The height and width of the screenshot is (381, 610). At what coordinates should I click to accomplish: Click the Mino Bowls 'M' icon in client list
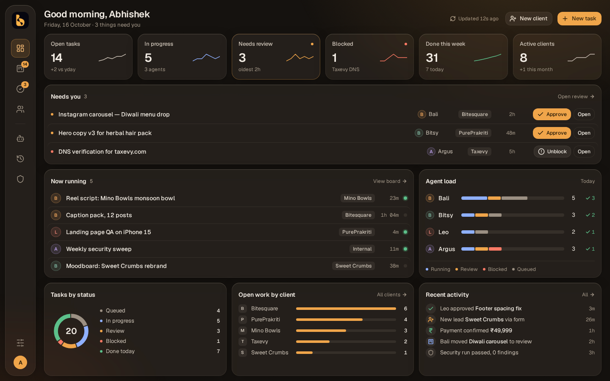click(x=243, y=331)
